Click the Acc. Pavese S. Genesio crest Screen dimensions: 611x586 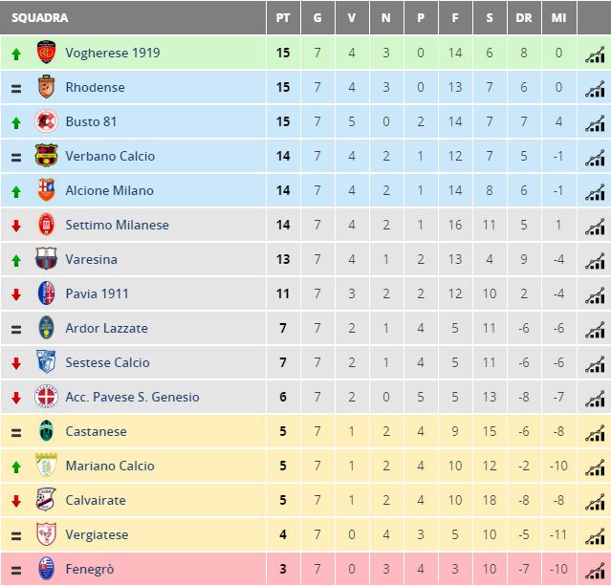pyautogui.click(x=46, y=397)
